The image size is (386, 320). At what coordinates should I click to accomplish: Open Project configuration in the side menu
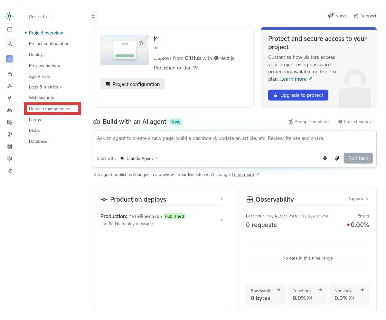pyautogui.click(x=49, y=43)
